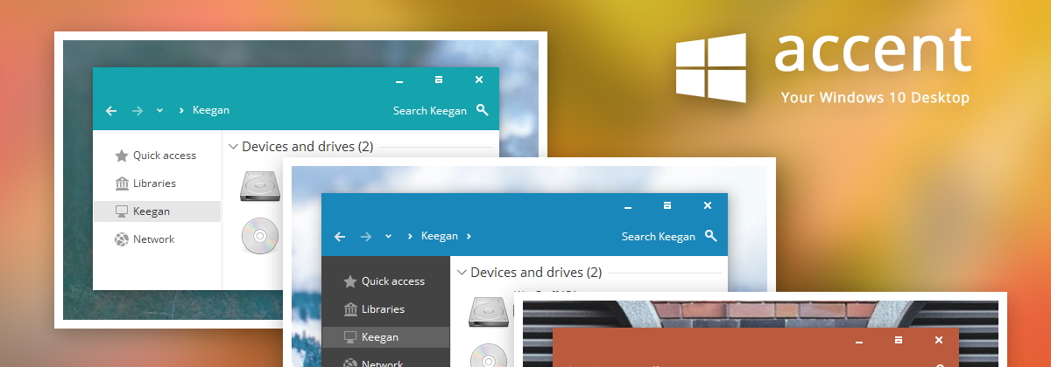Click the Windows logo in the banner
Viewport: 1051px width, 367px height.
pyautogui.click(x=710, y=67)
